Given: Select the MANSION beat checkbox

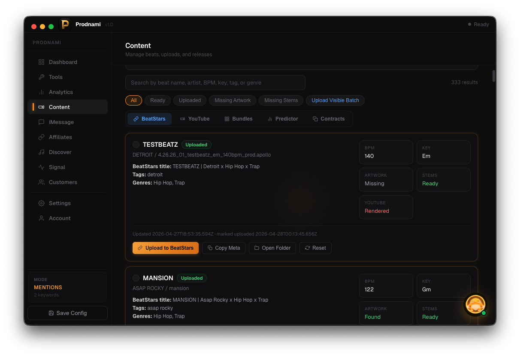Looking at the screenshot, I should 136,278.
